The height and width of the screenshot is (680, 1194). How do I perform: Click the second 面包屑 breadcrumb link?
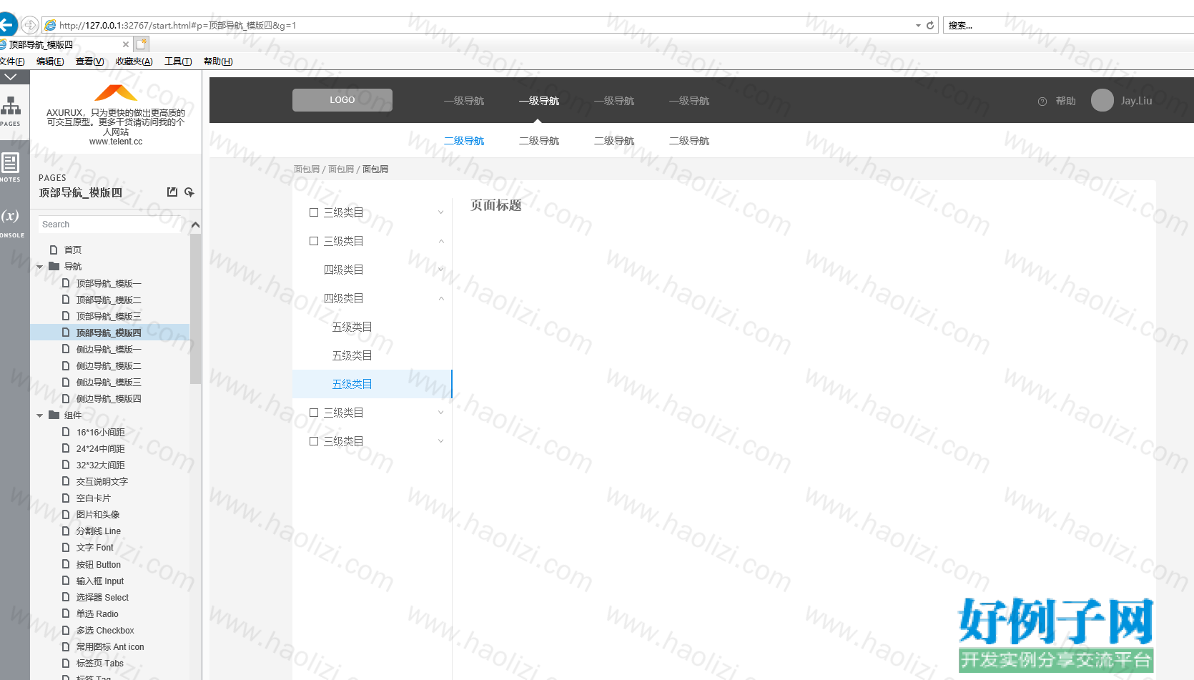click(x=341, y=169)
